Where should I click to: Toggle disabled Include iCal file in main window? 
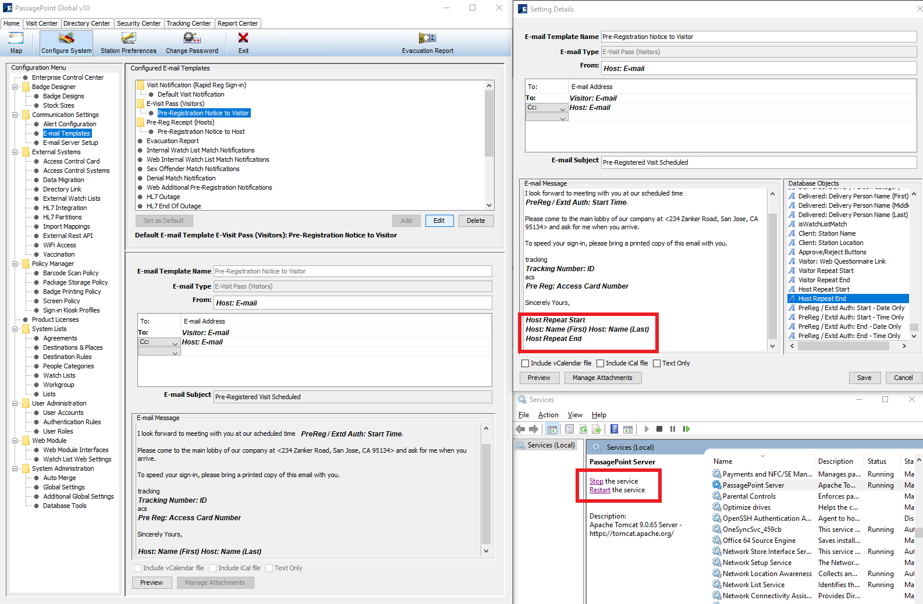pyautogui.click(x=213, y=568)
